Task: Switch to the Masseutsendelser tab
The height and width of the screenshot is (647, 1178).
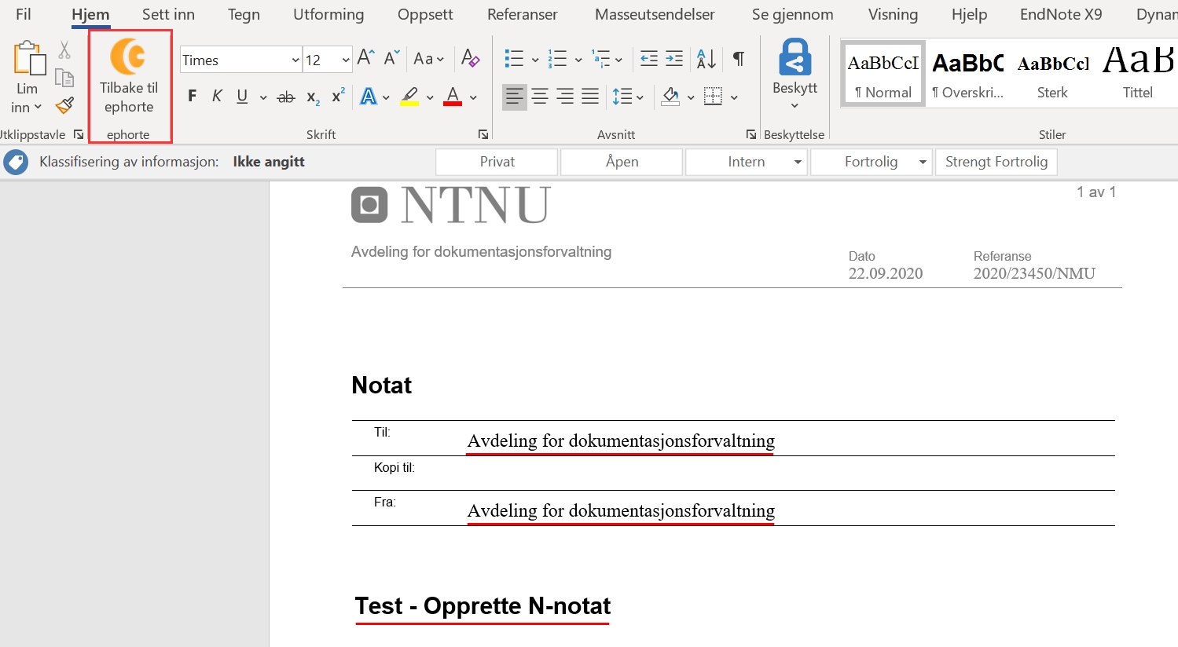Action: 655,14
